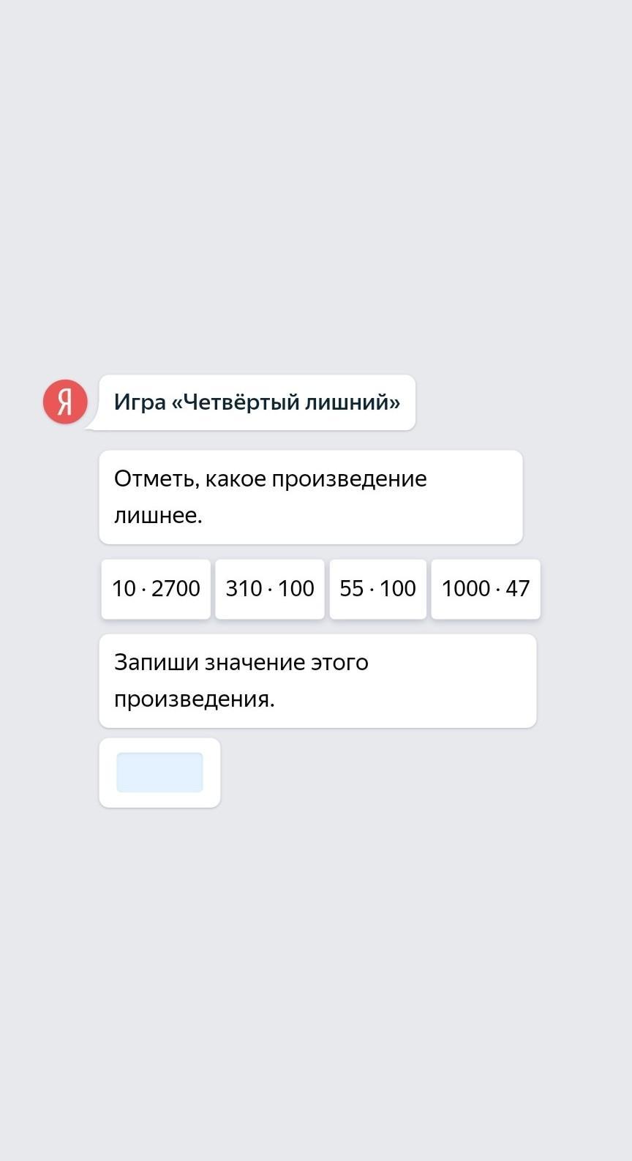This screenshot has height=1161, width=632.
Task: Tap the «Четвёртый лишний» game title bubble
Action: pyautogui.click(x=257, y=402)
